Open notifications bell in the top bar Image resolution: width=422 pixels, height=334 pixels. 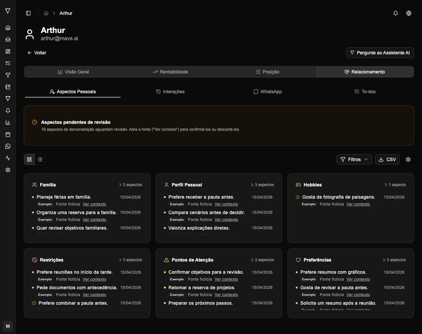(x=396, y=13)
